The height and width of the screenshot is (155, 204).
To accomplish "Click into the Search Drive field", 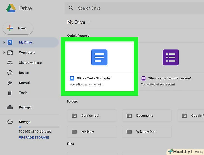I will (135, 8).
